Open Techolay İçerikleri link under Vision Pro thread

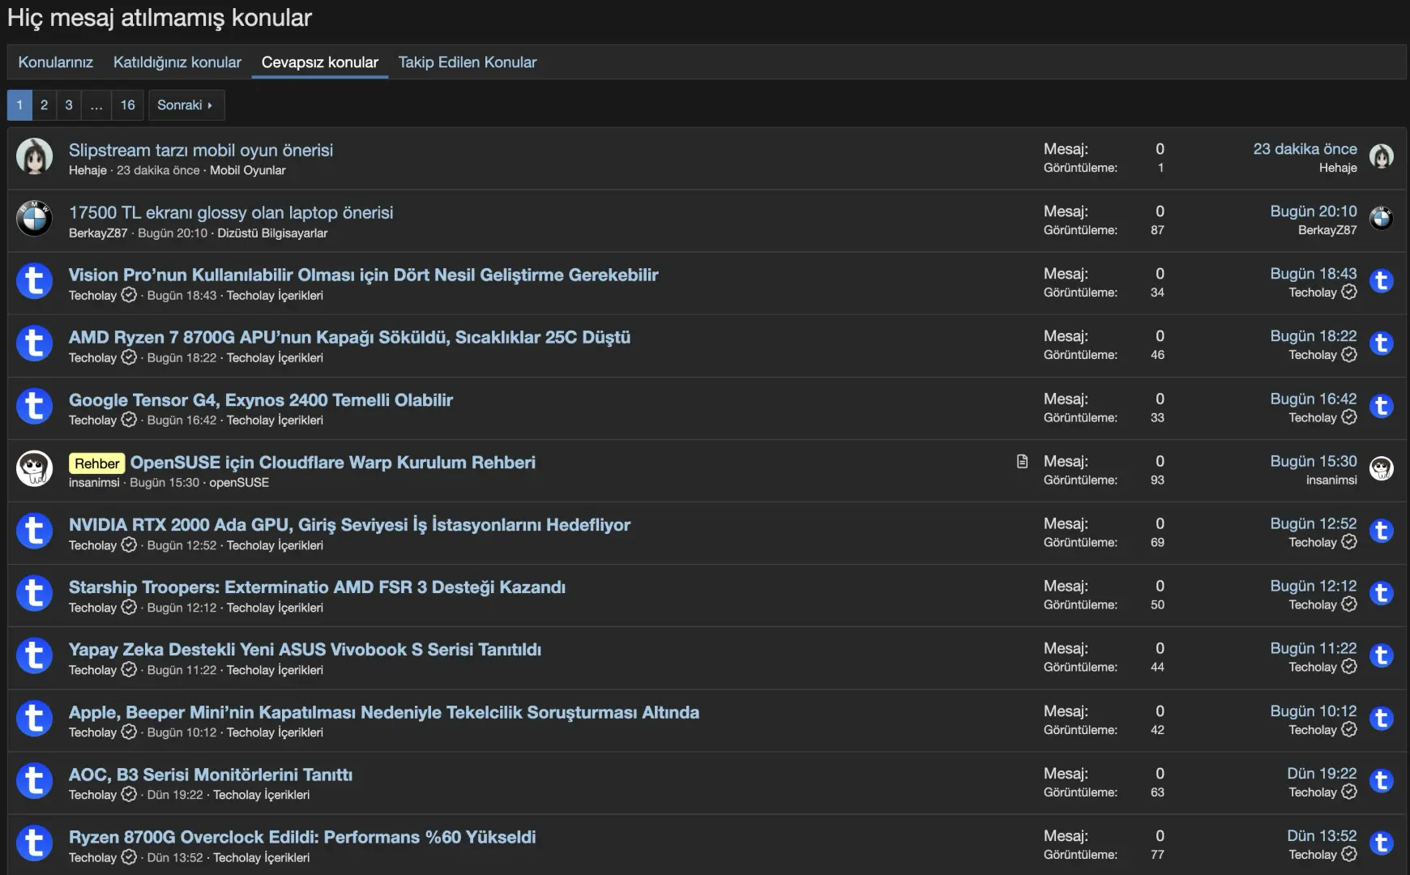tap(275, 296)
